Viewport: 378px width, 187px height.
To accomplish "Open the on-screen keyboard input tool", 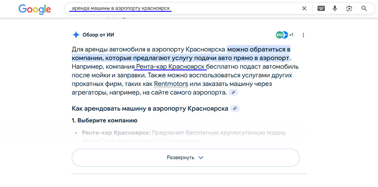I will pyautogui.click(x=321, y=9).
